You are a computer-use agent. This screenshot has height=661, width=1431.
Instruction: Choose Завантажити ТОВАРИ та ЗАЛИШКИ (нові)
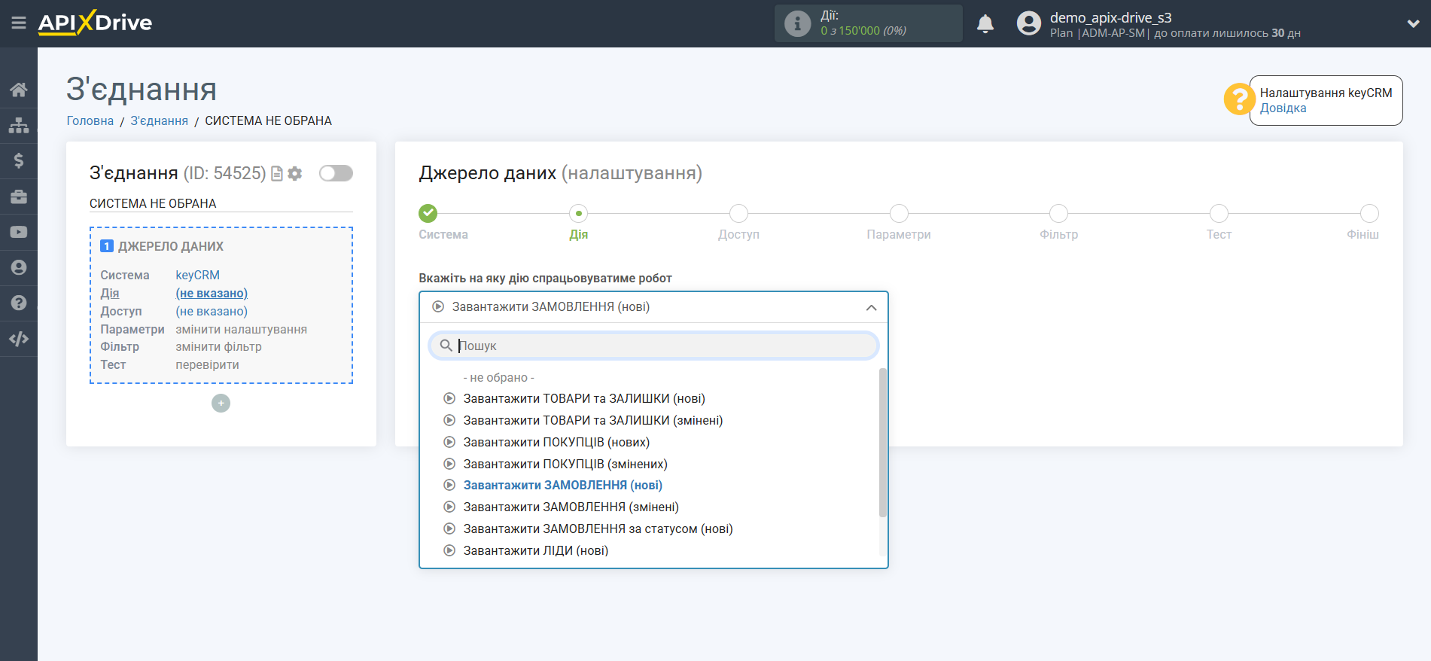click(x=584, y=399)
